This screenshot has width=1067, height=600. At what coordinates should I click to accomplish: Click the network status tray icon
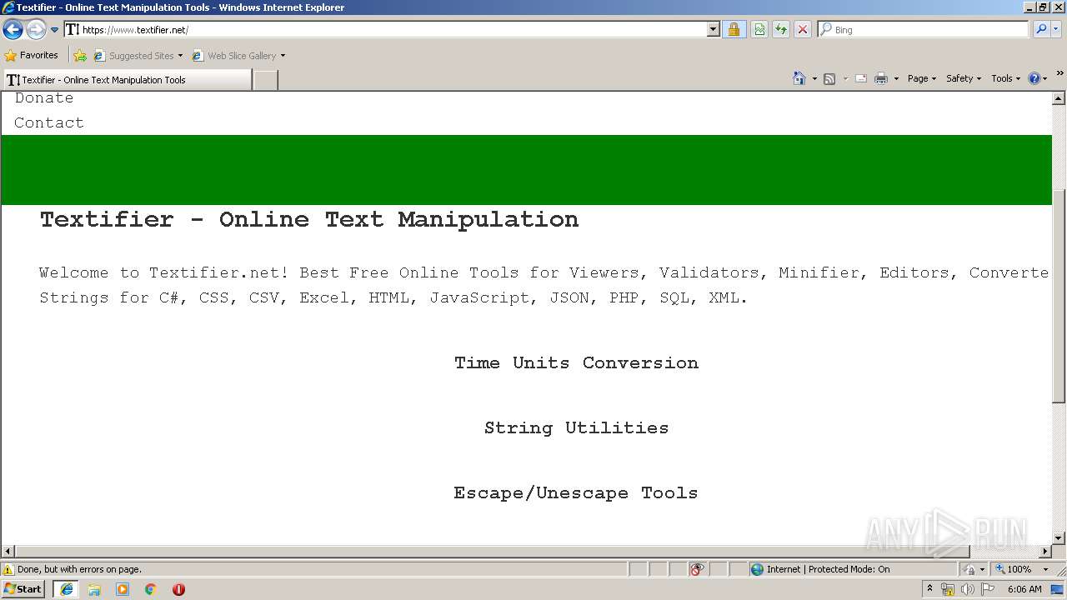click(x=948, y=589)
